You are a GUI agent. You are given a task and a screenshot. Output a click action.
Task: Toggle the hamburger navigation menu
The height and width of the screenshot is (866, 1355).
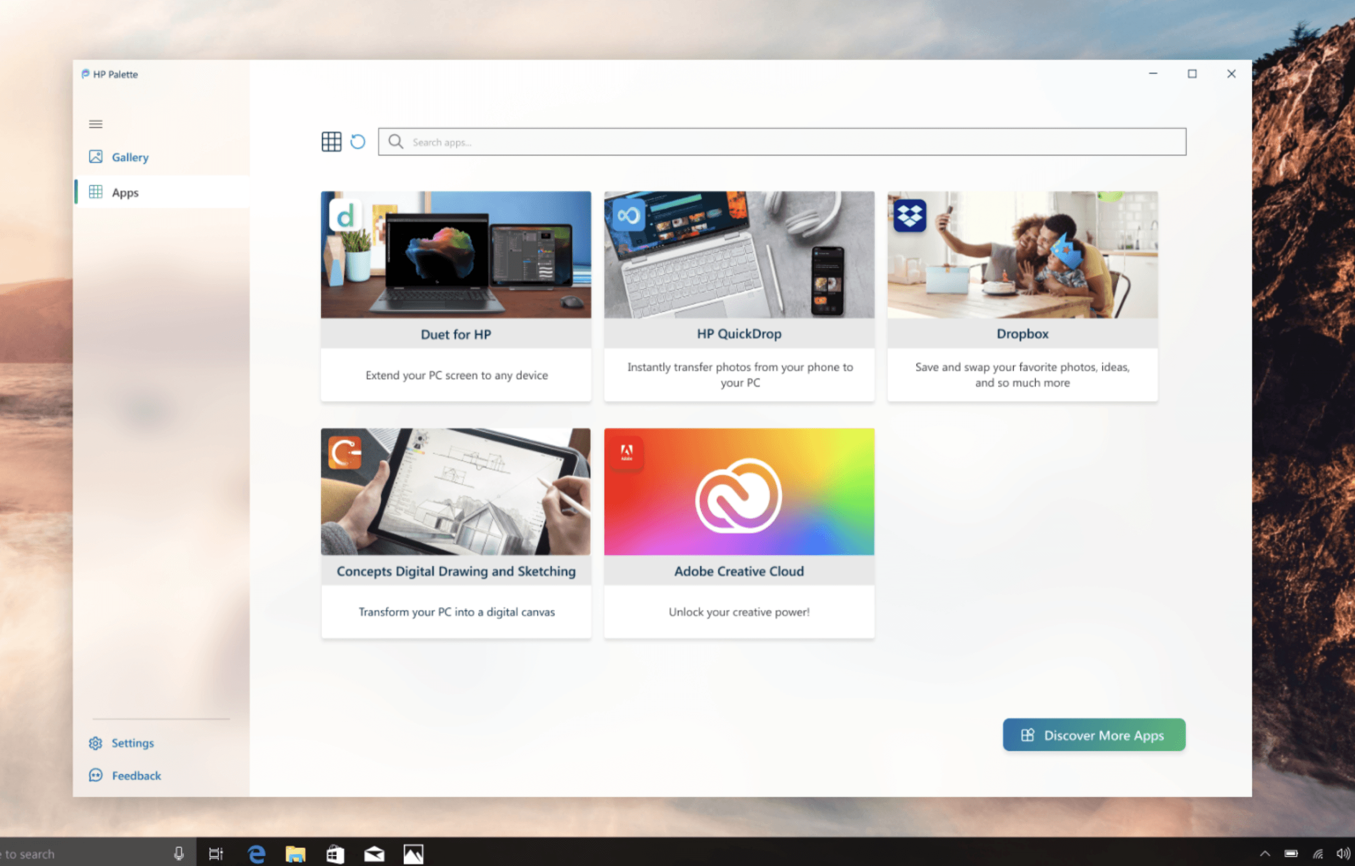96,124
